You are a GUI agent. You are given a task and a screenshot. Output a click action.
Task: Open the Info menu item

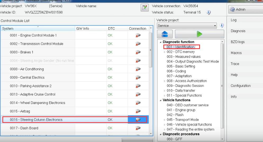point(234,97)
